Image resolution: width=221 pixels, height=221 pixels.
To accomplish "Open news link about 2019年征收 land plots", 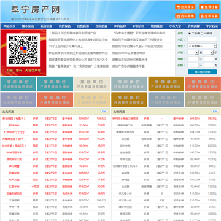I will click(129, 53).
